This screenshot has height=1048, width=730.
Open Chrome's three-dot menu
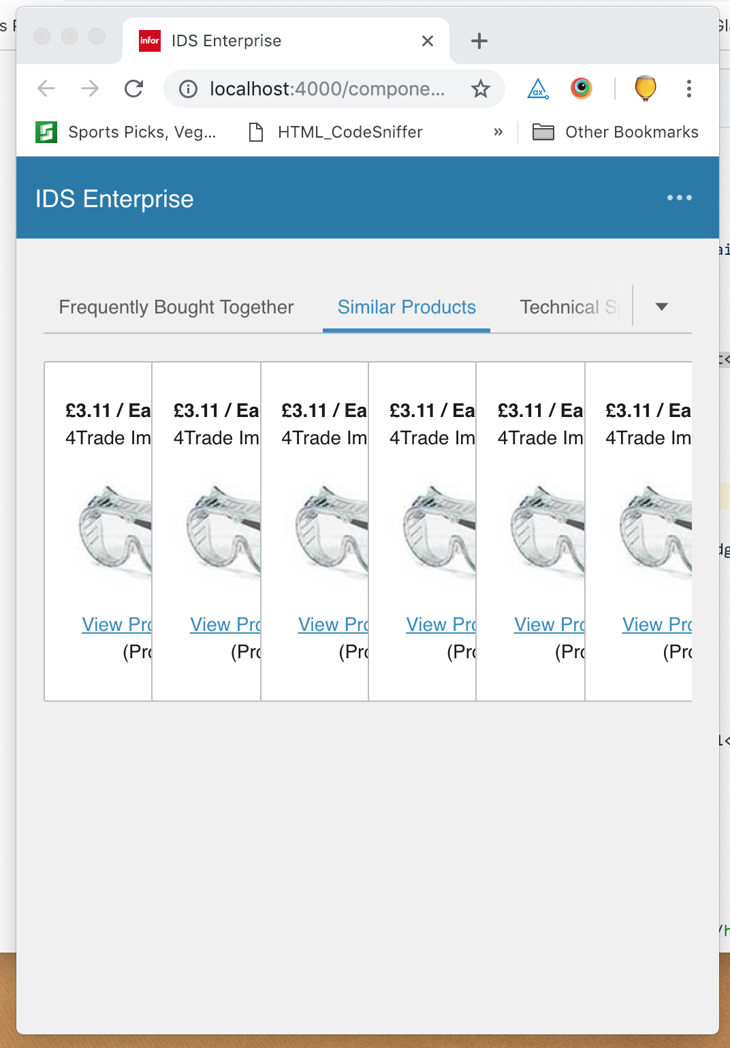click(x=689, y=89)
